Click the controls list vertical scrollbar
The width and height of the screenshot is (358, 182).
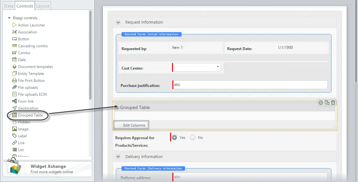click(x=90, y=55)
